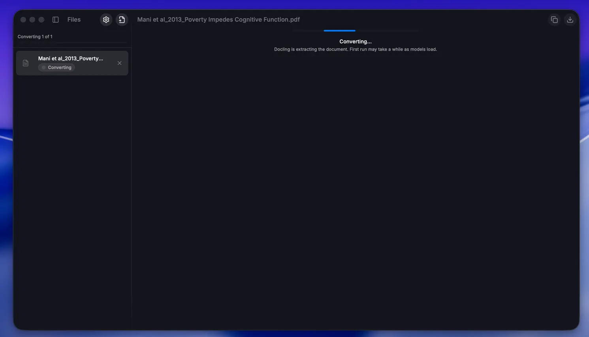The height and width of the screenshot is (337, 589).
Task: Click the 'Converting 1 of 1' status text
Action: click(35, 37)
